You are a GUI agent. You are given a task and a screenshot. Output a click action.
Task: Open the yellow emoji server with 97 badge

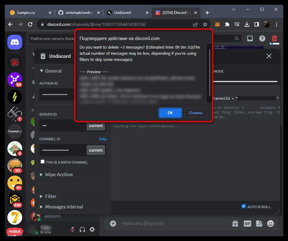tap(15, 183)
